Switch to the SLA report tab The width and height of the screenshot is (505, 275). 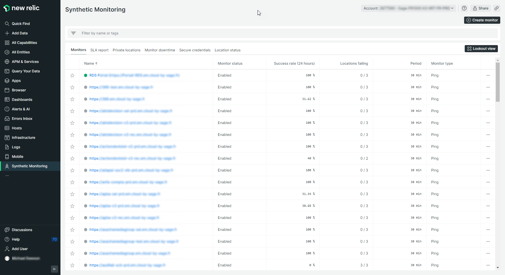[x=99, y=50]
